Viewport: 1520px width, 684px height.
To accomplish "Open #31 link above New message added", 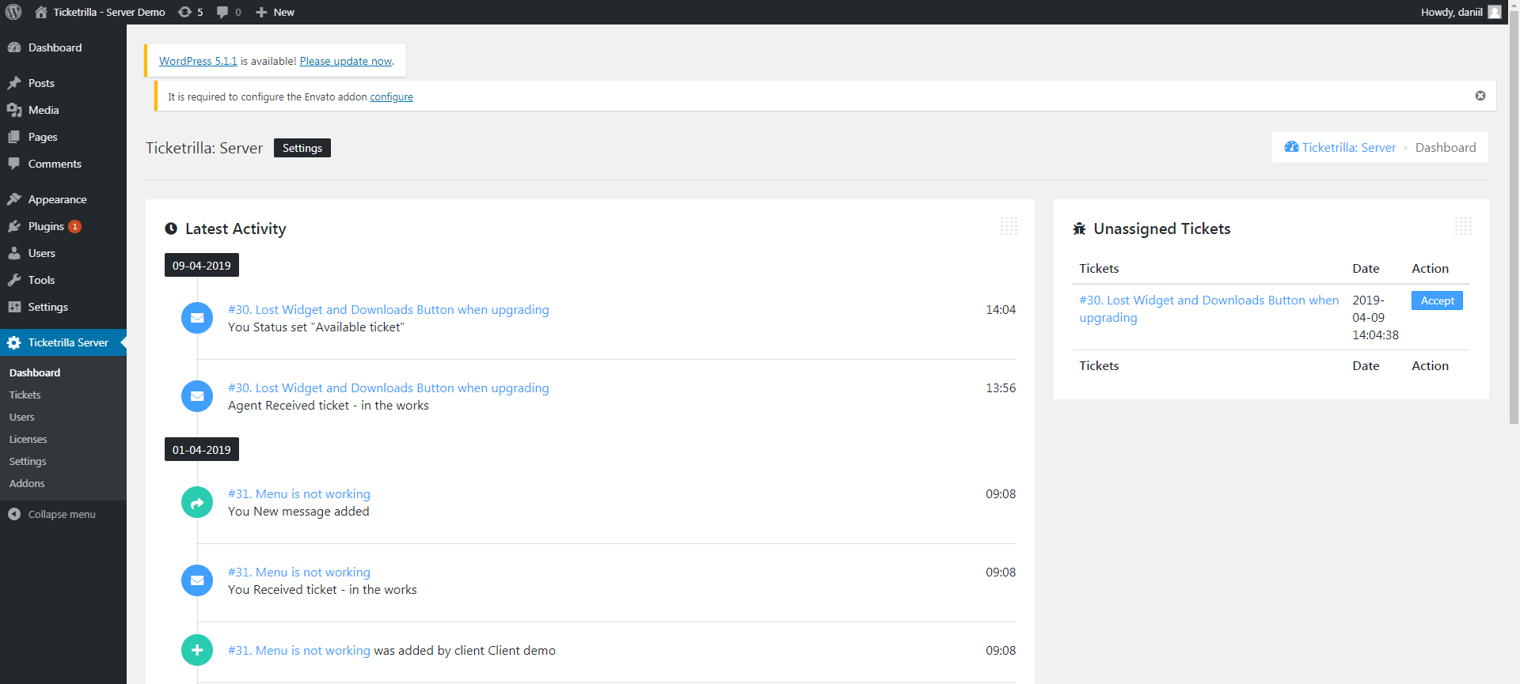I will point(299,493).
